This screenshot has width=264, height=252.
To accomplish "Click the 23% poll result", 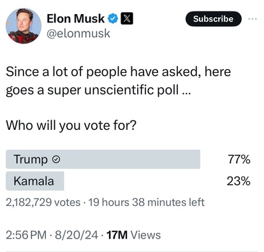I will pyautogui.click(x=238, y=181).
